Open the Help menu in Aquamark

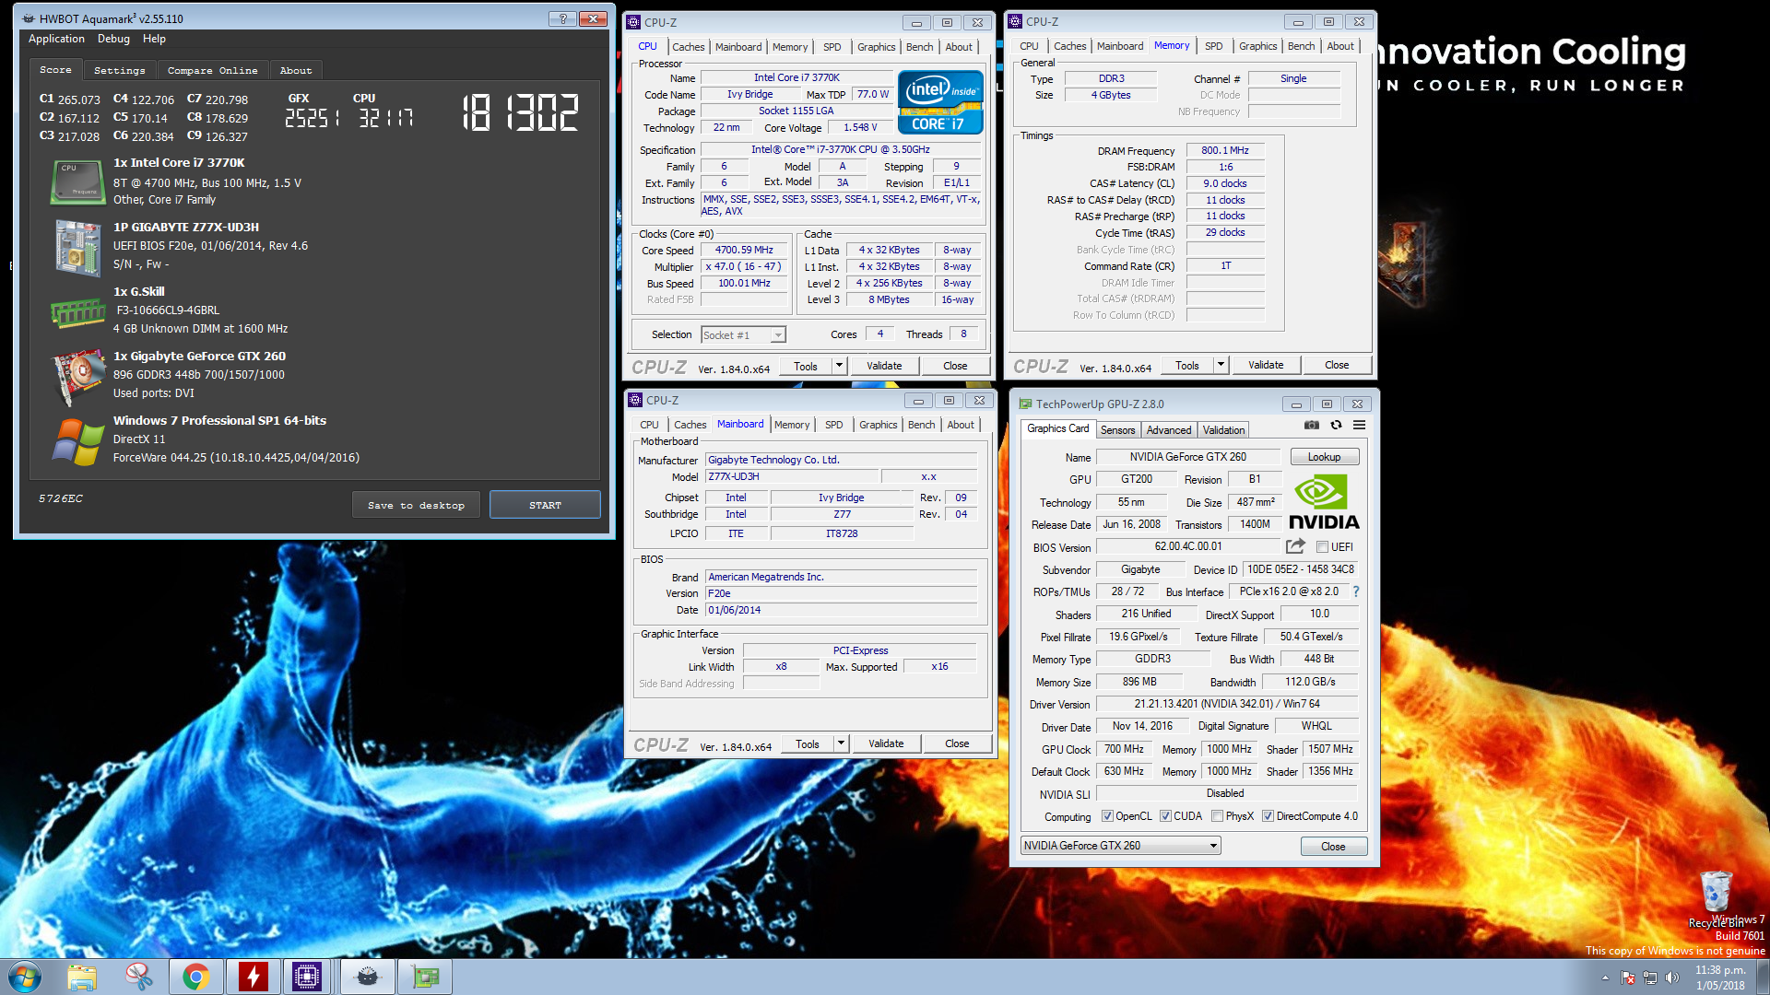click(x=154, y=39)
